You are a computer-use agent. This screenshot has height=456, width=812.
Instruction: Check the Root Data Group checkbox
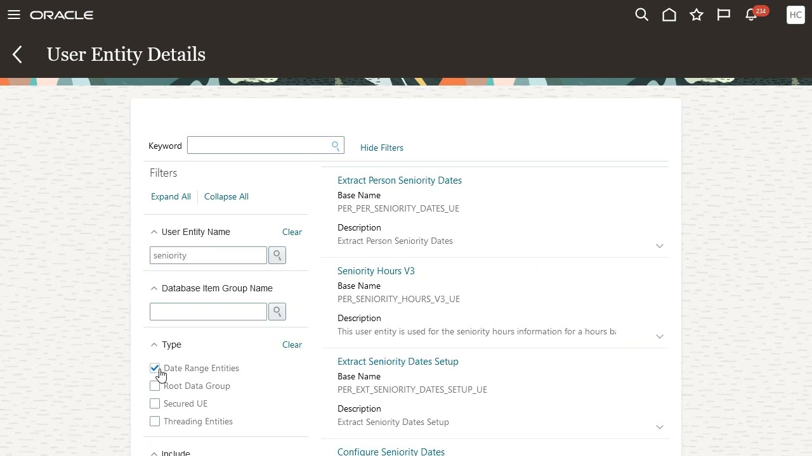point(155,386)
